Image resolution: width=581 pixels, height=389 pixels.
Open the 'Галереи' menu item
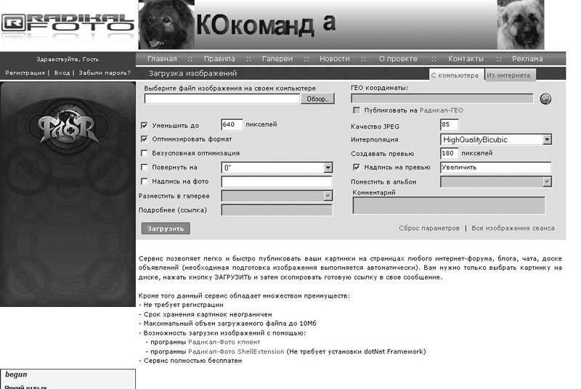tap(277, 59)
